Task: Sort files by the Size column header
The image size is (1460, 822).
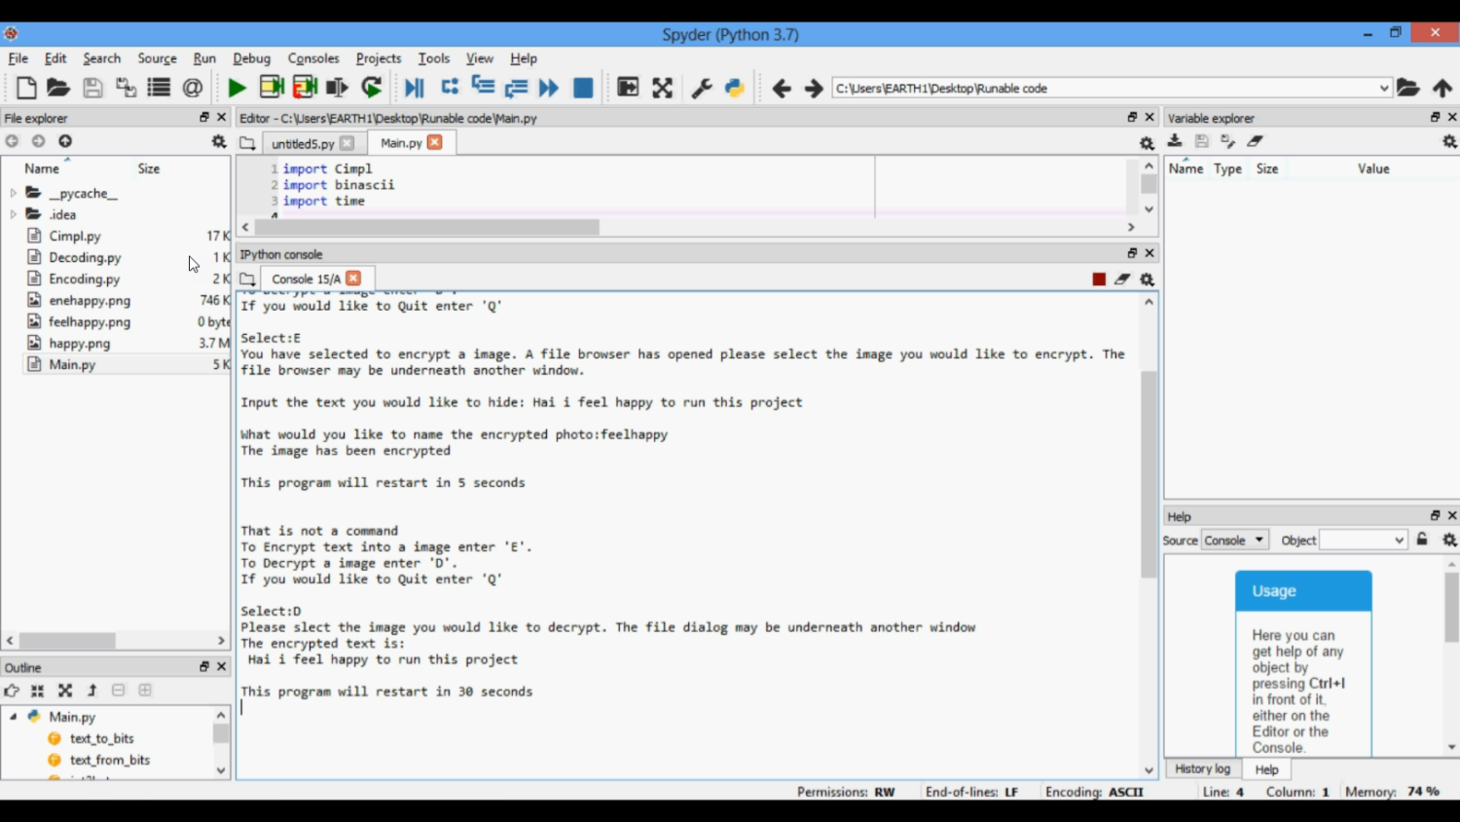Action: pos(149,168)
